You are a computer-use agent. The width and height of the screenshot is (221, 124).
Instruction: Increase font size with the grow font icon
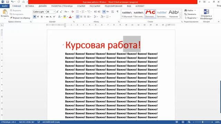[x=57, y=12]
